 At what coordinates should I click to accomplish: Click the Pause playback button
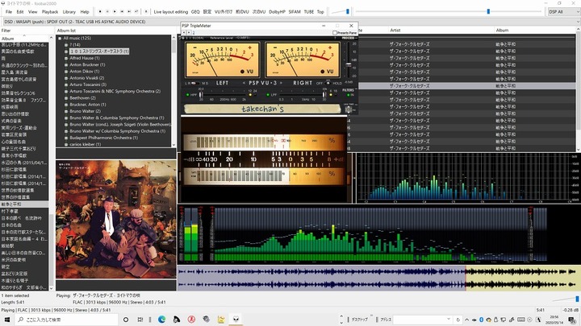(107, 12)
